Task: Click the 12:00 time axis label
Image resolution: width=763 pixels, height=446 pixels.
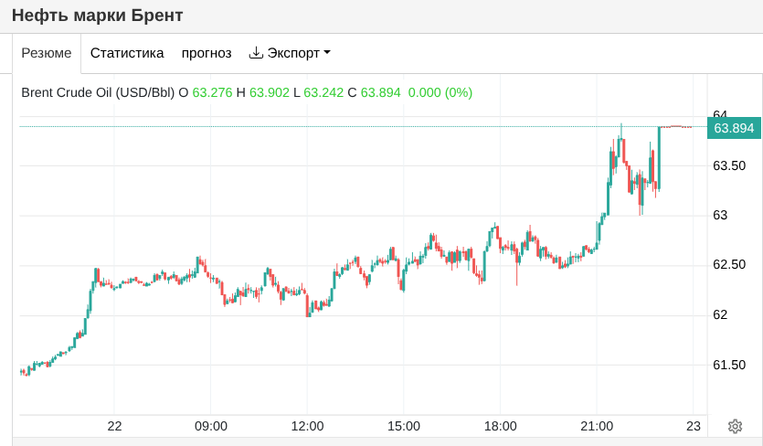Action: point(307,426)
